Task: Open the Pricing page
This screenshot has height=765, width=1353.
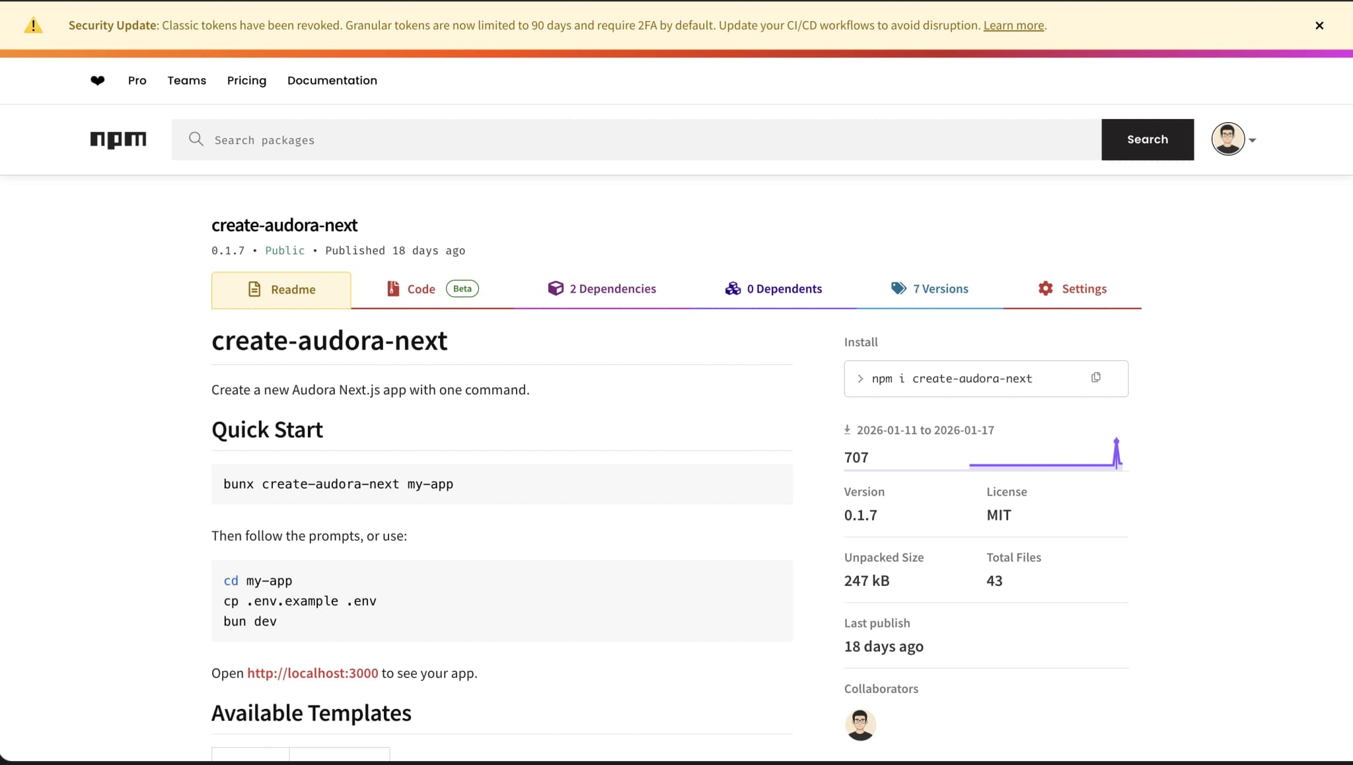Action: pos(246,80)
